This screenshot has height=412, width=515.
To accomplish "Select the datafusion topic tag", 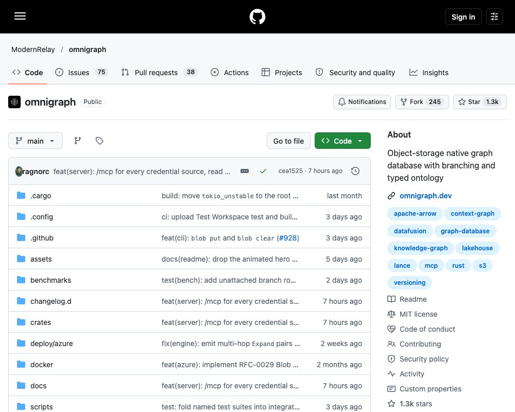I will 410,231.
